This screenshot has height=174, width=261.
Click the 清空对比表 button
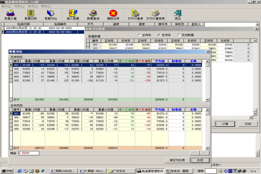coord(177,160)
